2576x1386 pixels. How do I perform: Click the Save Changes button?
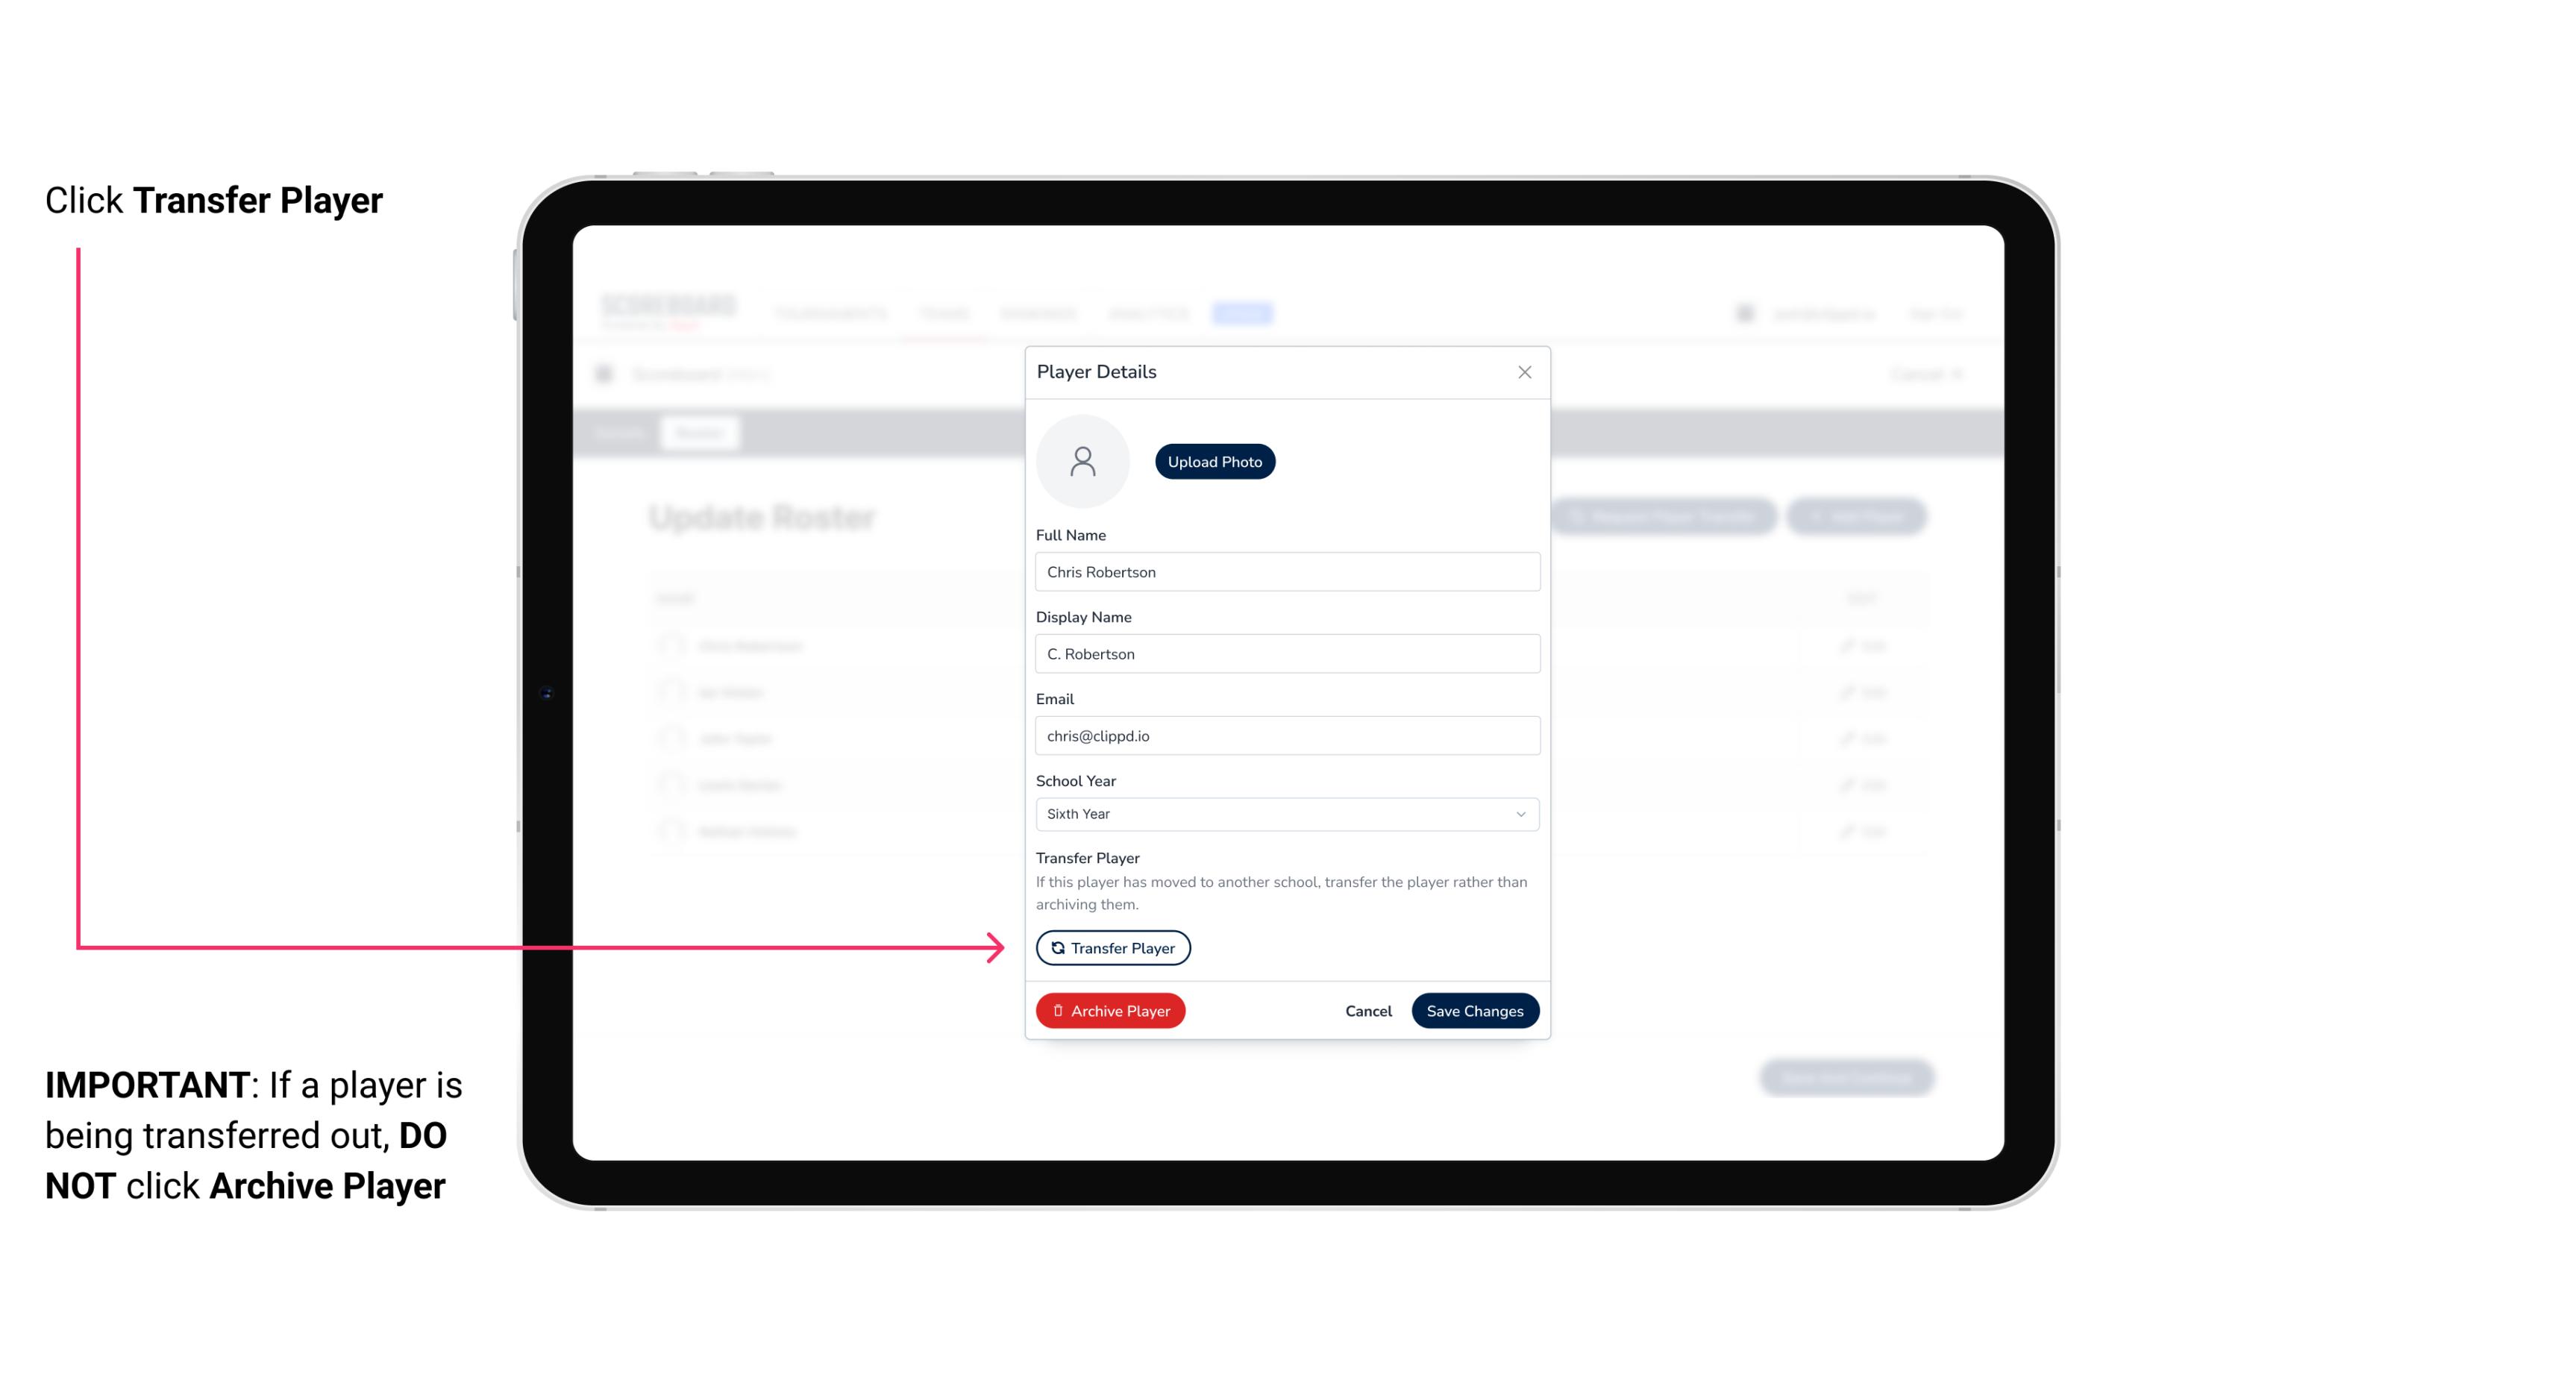tap(1475, 1009)
